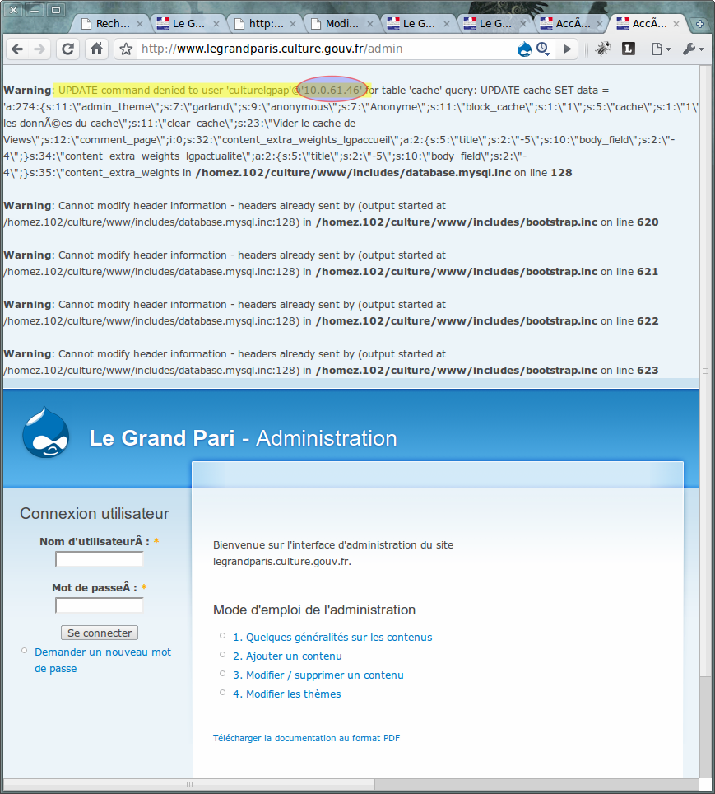715x794 pixels.
Task: Click the IP address '10.0.61.46' in the warning
Action: click(x=332, y=91)
